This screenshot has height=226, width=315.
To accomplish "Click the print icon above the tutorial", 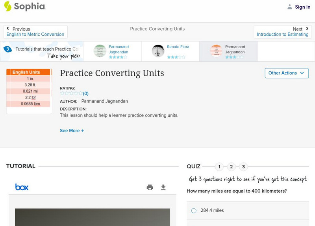I will pyautogui.click(x=150, y=188).
